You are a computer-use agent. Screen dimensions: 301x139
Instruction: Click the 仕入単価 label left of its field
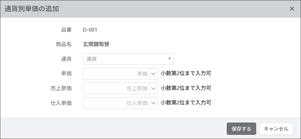coord(61,103)
